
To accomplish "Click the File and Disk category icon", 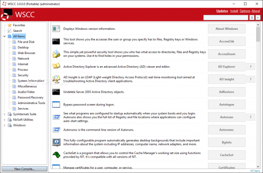I will point(15,42).
